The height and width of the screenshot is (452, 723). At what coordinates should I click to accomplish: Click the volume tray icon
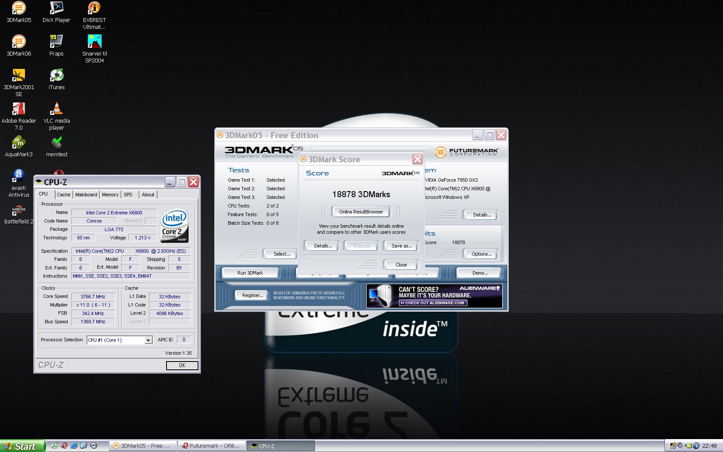(680, 445)
